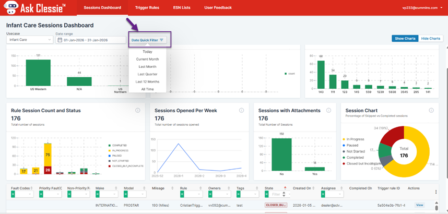This screenshot has height=214, width=448.
Task: Switch to the Trigger Rules tab
Action: (x=147, y=8)
